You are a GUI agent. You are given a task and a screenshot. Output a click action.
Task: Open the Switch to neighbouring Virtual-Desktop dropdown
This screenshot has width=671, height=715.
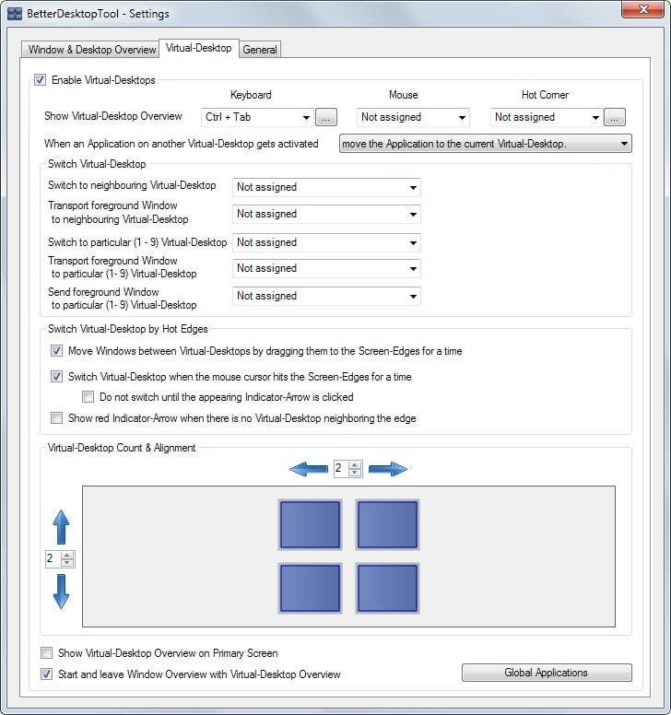tap(326, 187)
